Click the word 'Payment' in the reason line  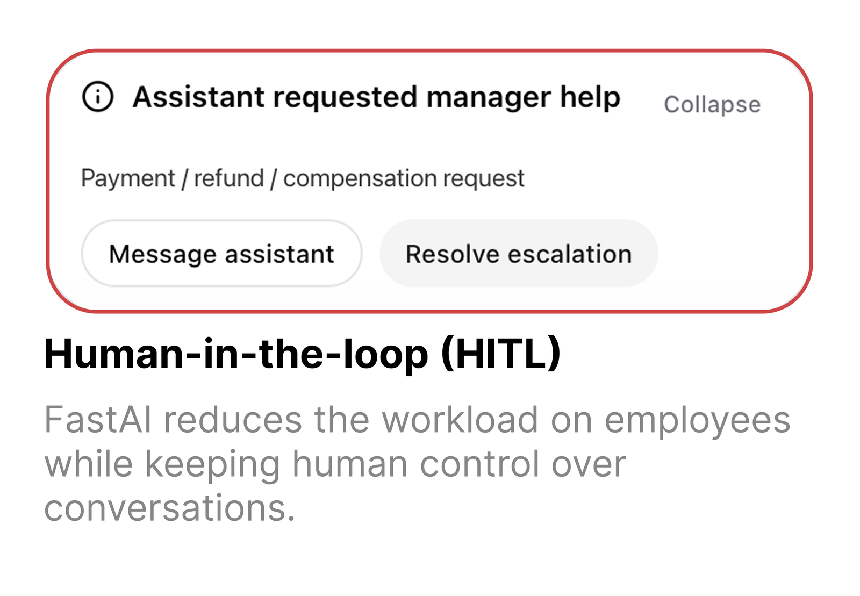coord(128,178)
